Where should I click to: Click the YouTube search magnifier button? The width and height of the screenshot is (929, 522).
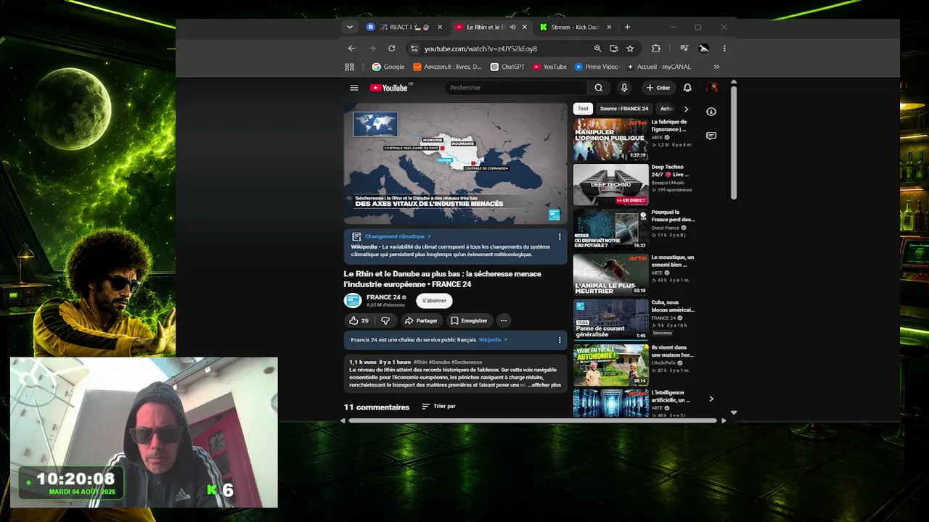(x=599, y=88)
